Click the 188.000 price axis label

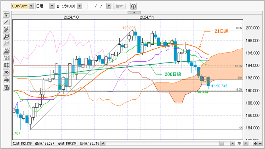(x=253, y=103)
